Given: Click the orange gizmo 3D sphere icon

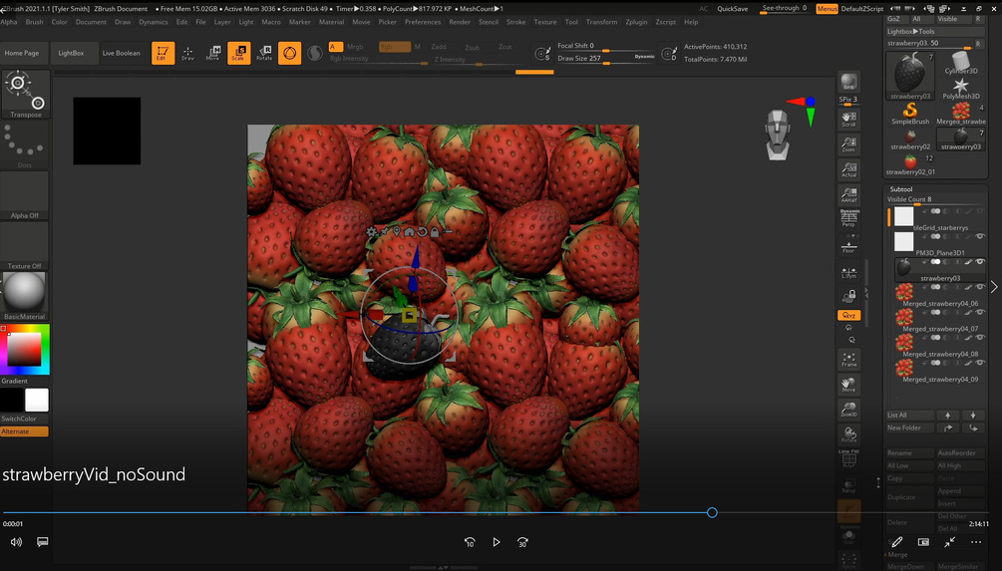Looking at the screenshot, I should [x=289, y=53].
